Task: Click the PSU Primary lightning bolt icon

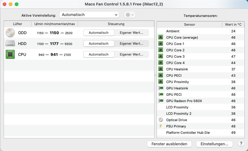Action: (161, 126)
